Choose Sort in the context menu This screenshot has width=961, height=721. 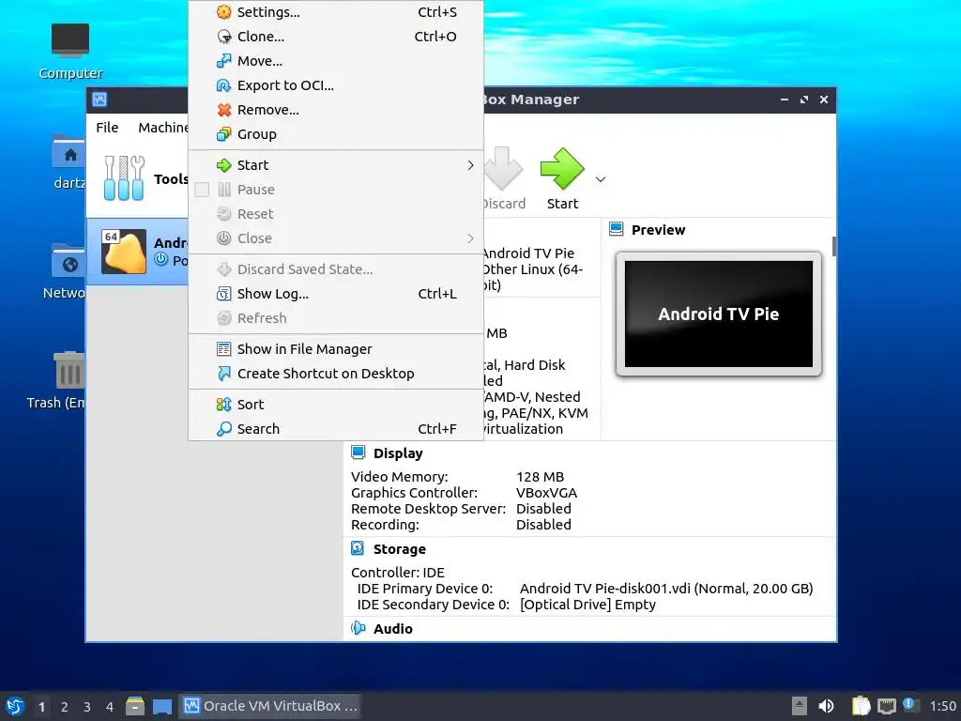[x=336, y=405]
